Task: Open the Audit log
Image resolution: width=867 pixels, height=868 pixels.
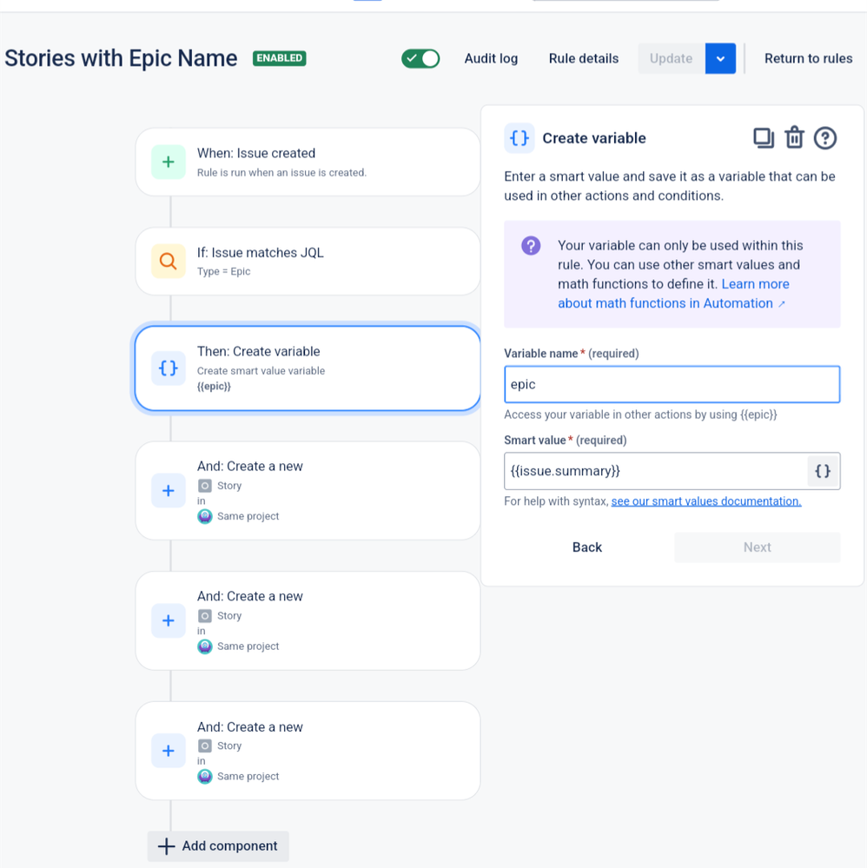Action: [x=491, y=58]
